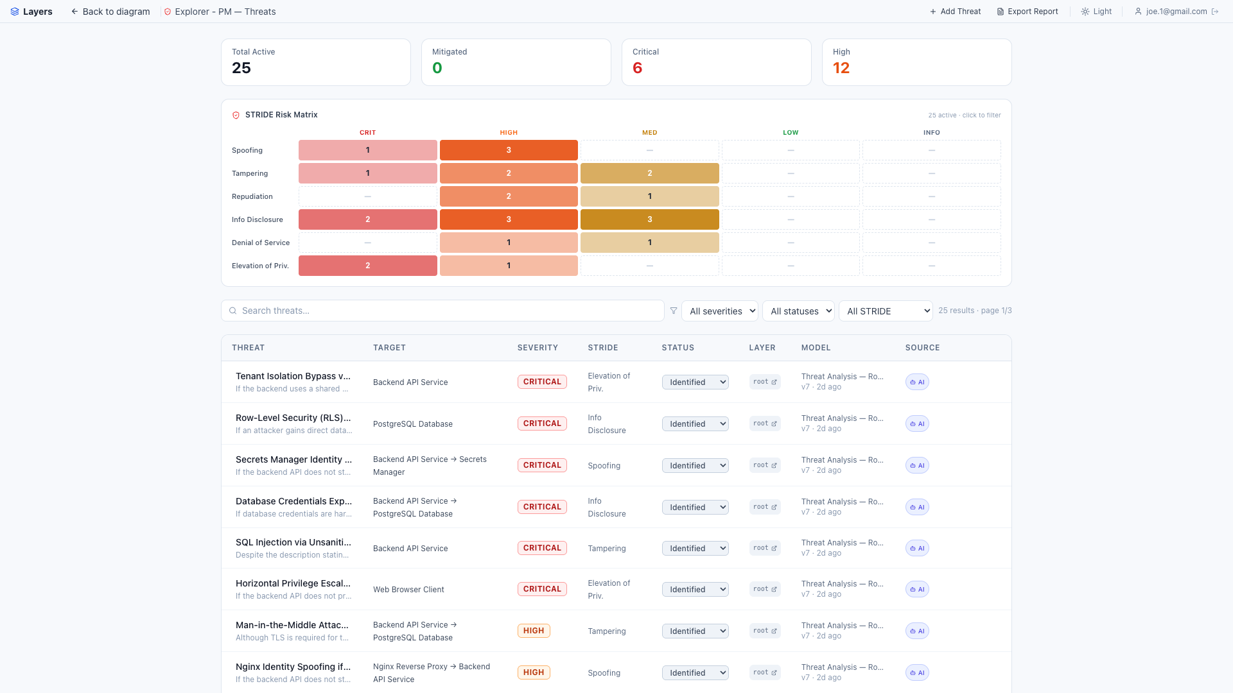Open the All STRIDE filter dropdown

tap(886, 311)
